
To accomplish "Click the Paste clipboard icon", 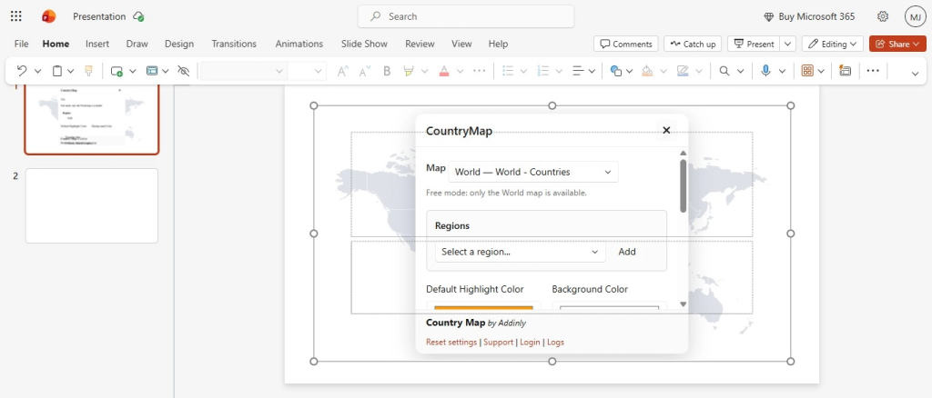I will (57, 71).
